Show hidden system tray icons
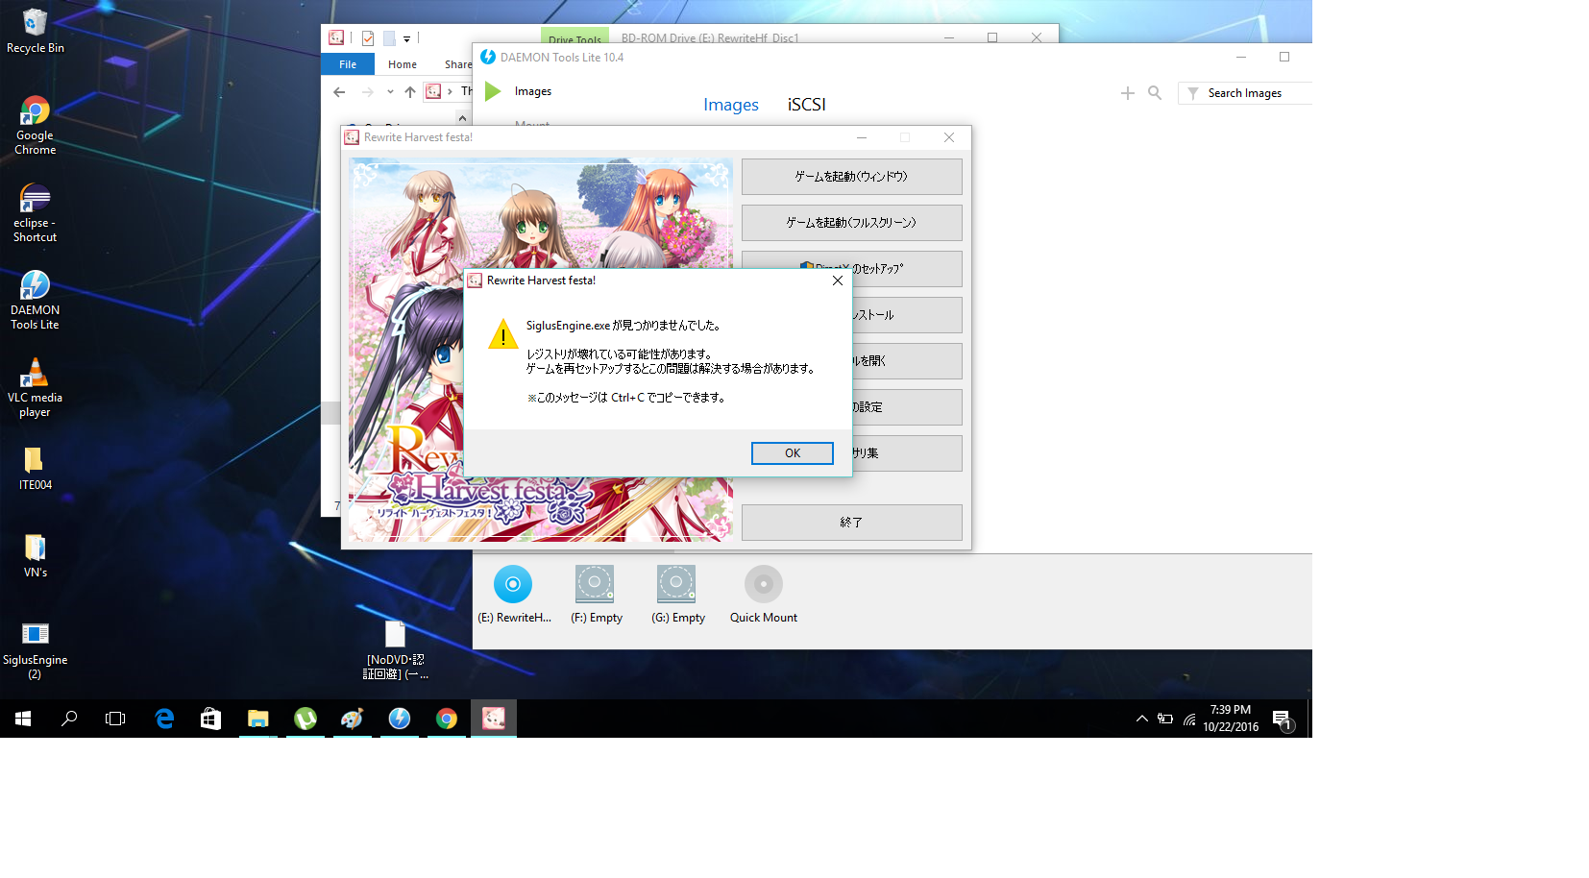Screen dimensions: 1589x878 (x=1141, y=719)
